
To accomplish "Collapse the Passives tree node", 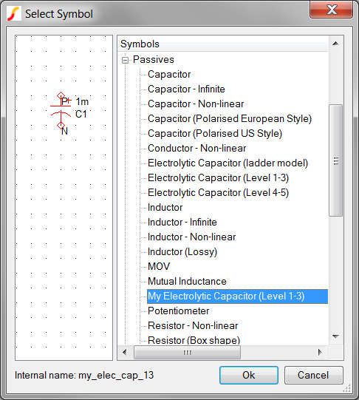I will point(125,60).
